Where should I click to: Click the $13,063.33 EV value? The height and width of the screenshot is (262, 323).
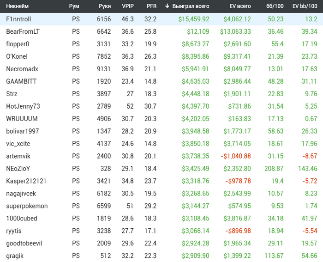tap(235, 31)
